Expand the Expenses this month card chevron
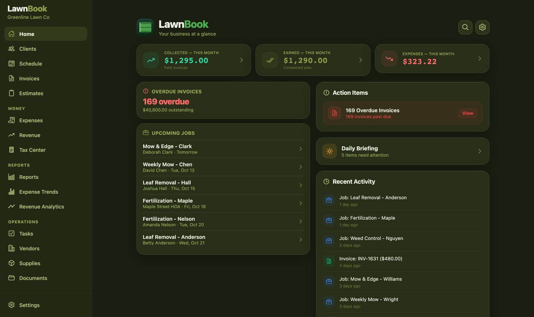The height and width of the screenshot is (317, 534). pyautogui.click(x=479, y=59)
